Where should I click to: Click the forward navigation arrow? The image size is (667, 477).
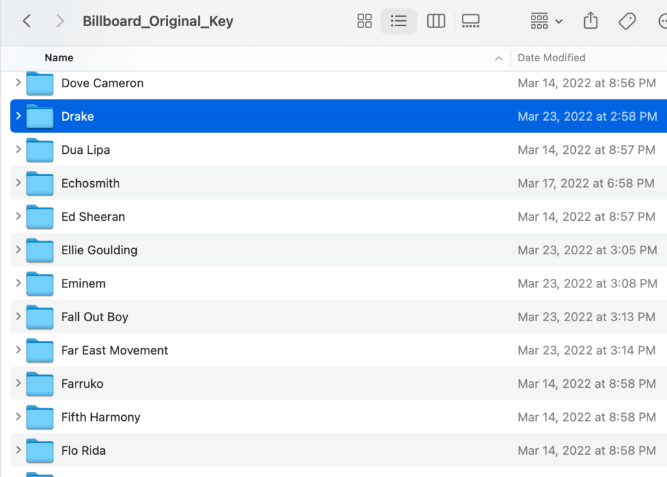click(60, 21)
